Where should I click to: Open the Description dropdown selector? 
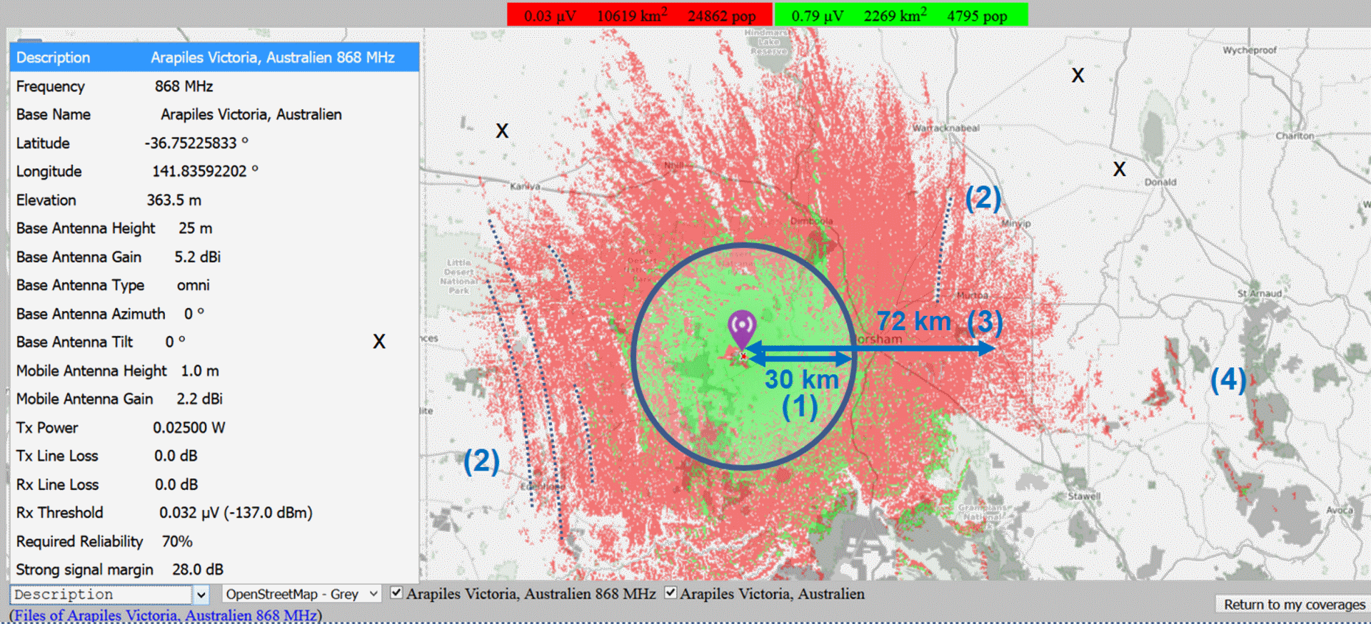point(110,594)
